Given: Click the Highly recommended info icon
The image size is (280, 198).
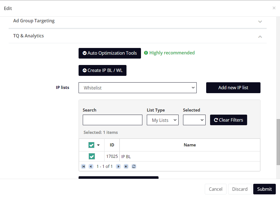Looking at the screenshot, I should (146, 53).
